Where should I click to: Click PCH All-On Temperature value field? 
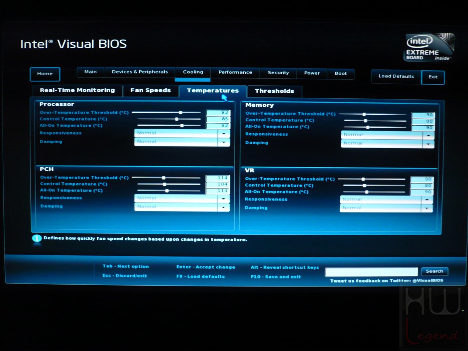pyautogui.click(x=218, y=191)
